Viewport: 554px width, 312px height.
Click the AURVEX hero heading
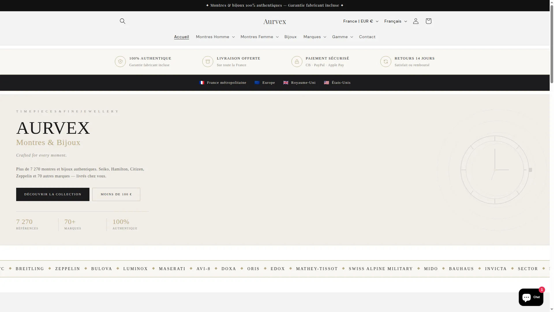point(53,128)
